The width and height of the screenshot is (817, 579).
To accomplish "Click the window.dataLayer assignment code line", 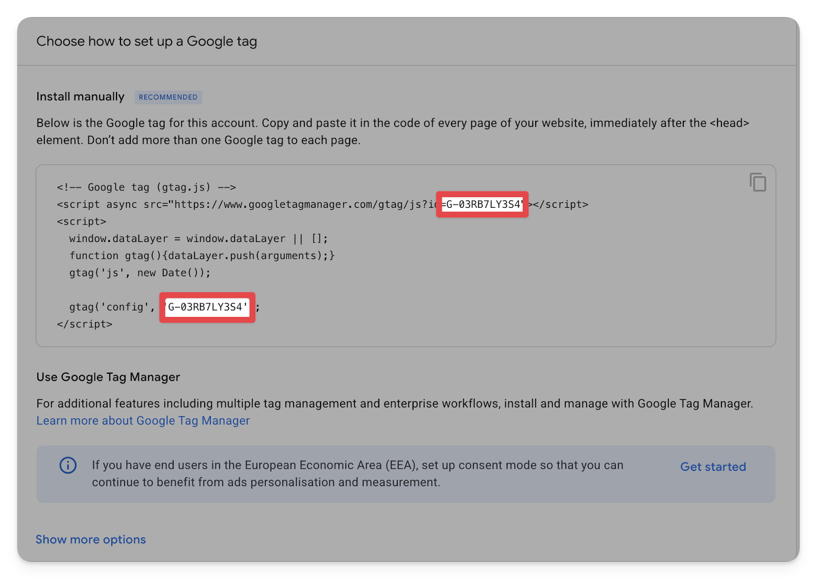I will pos(198,238).
